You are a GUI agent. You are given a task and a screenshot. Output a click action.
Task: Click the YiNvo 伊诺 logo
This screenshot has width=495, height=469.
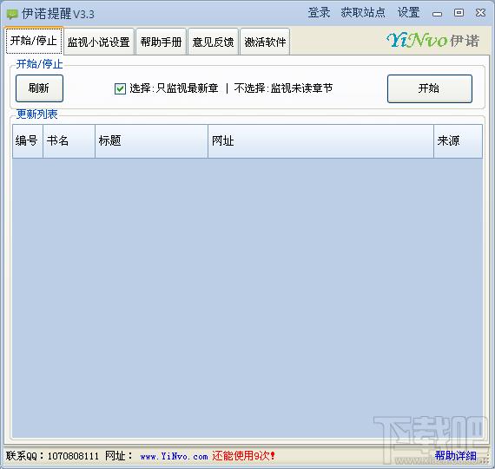click(433, 41)
